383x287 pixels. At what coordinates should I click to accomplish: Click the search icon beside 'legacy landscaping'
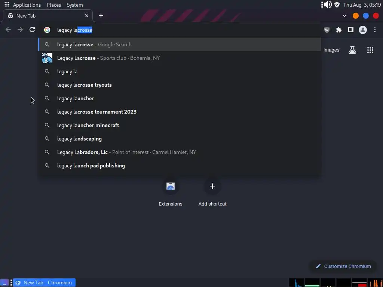(47, 139)
